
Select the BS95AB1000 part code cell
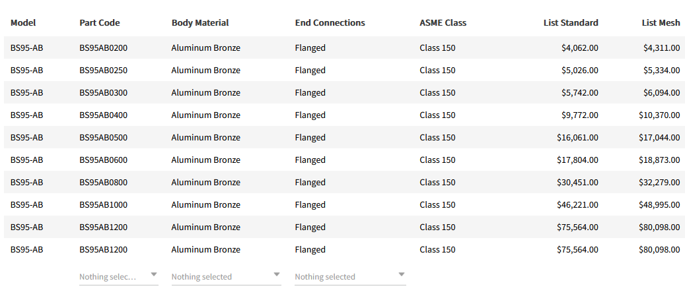(104, 204)
